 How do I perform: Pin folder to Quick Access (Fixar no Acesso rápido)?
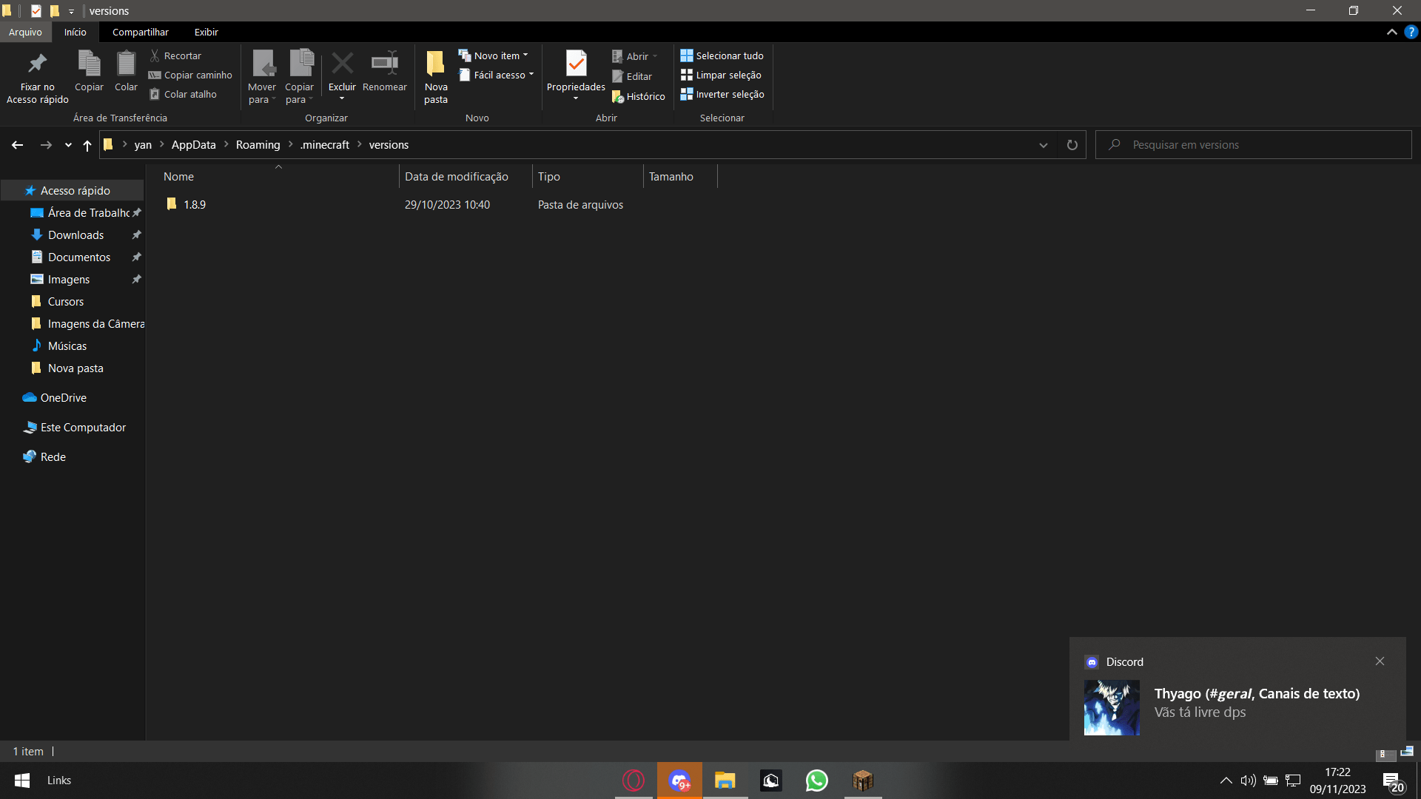pyautogui.click(x=37, y=78)
